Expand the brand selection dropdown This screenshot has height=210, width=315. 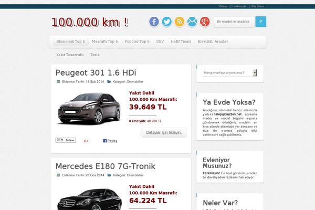(x=229, y=73)
